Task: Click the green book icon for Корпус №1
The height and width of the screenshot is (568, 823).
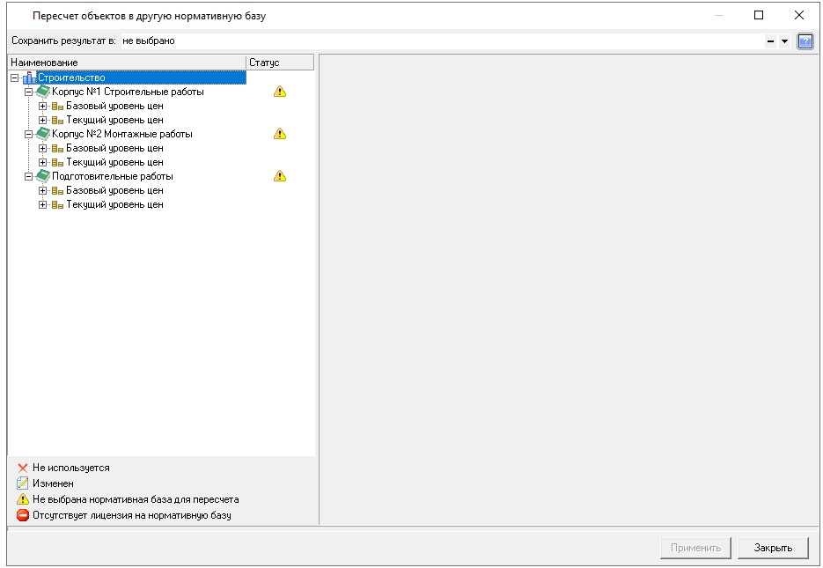Action: pyautogui.click(x=43, y=92)
